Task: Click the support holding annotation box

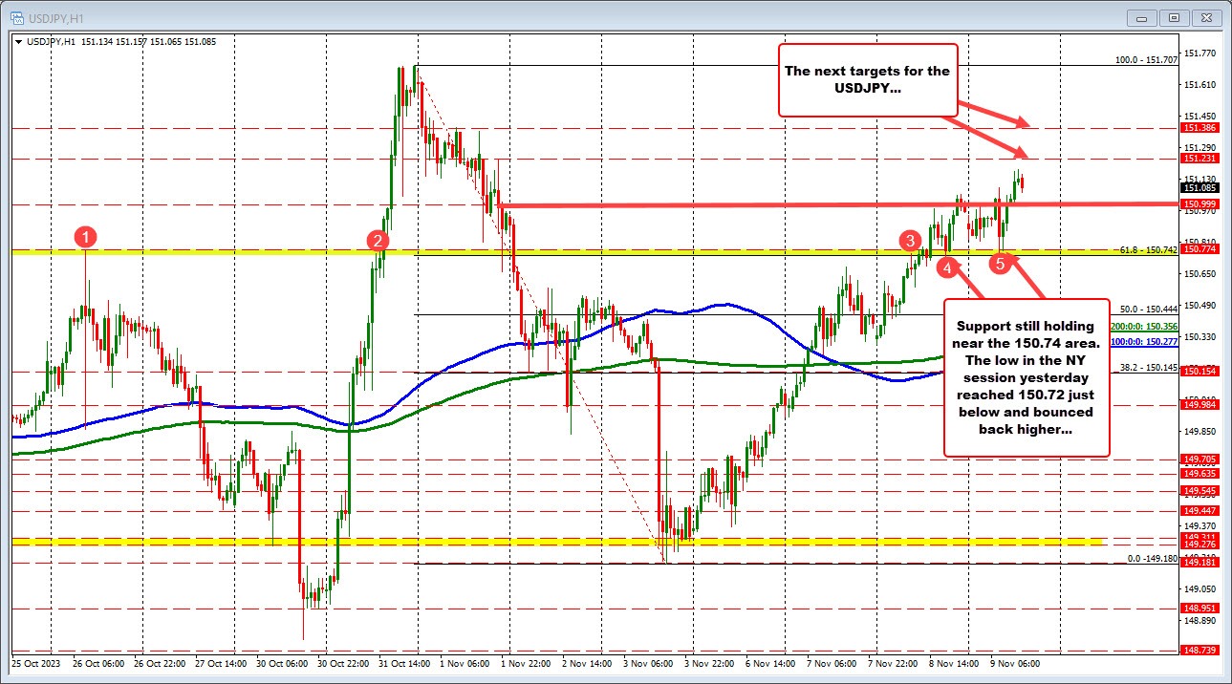Action: coord(1025,377)
